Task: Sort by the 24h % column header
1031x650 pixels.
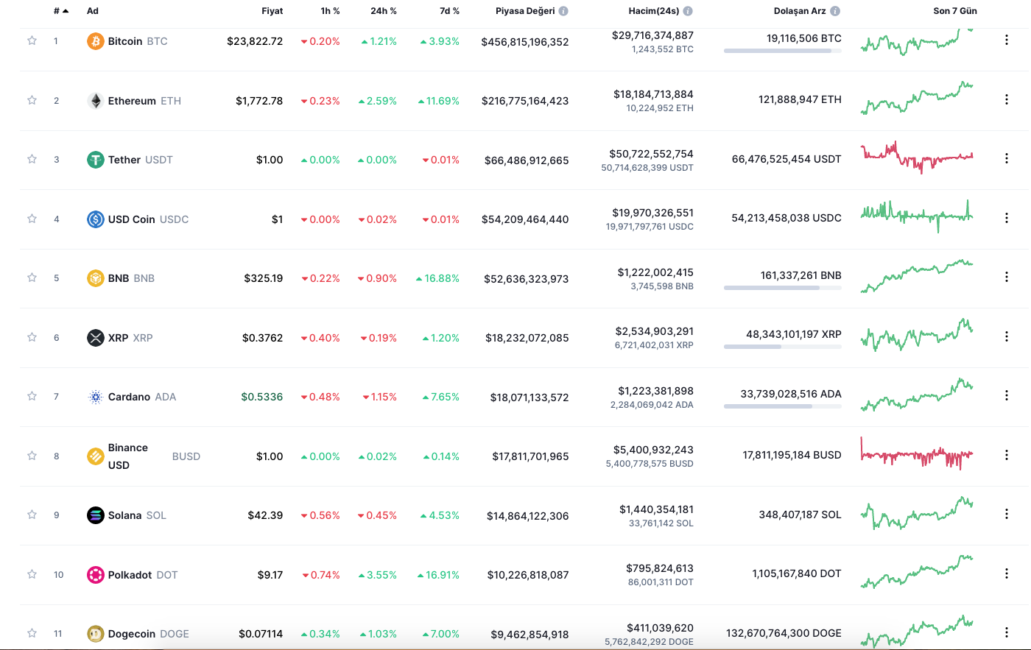Action: coord(383,11)
